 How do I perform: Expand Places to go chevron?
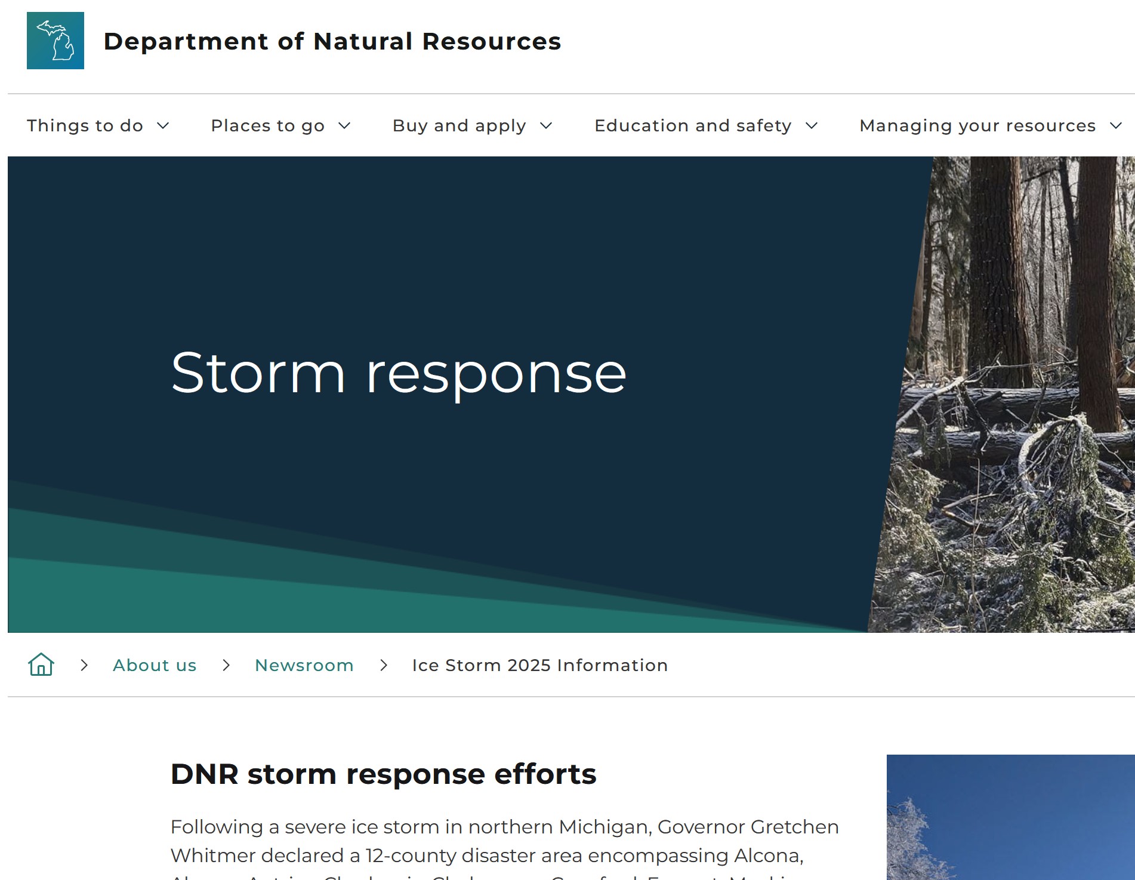coord(344,125)
